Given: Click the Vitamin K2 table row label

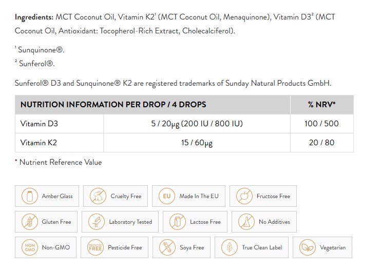Looking at the screenshot, I should click(39, 143).
